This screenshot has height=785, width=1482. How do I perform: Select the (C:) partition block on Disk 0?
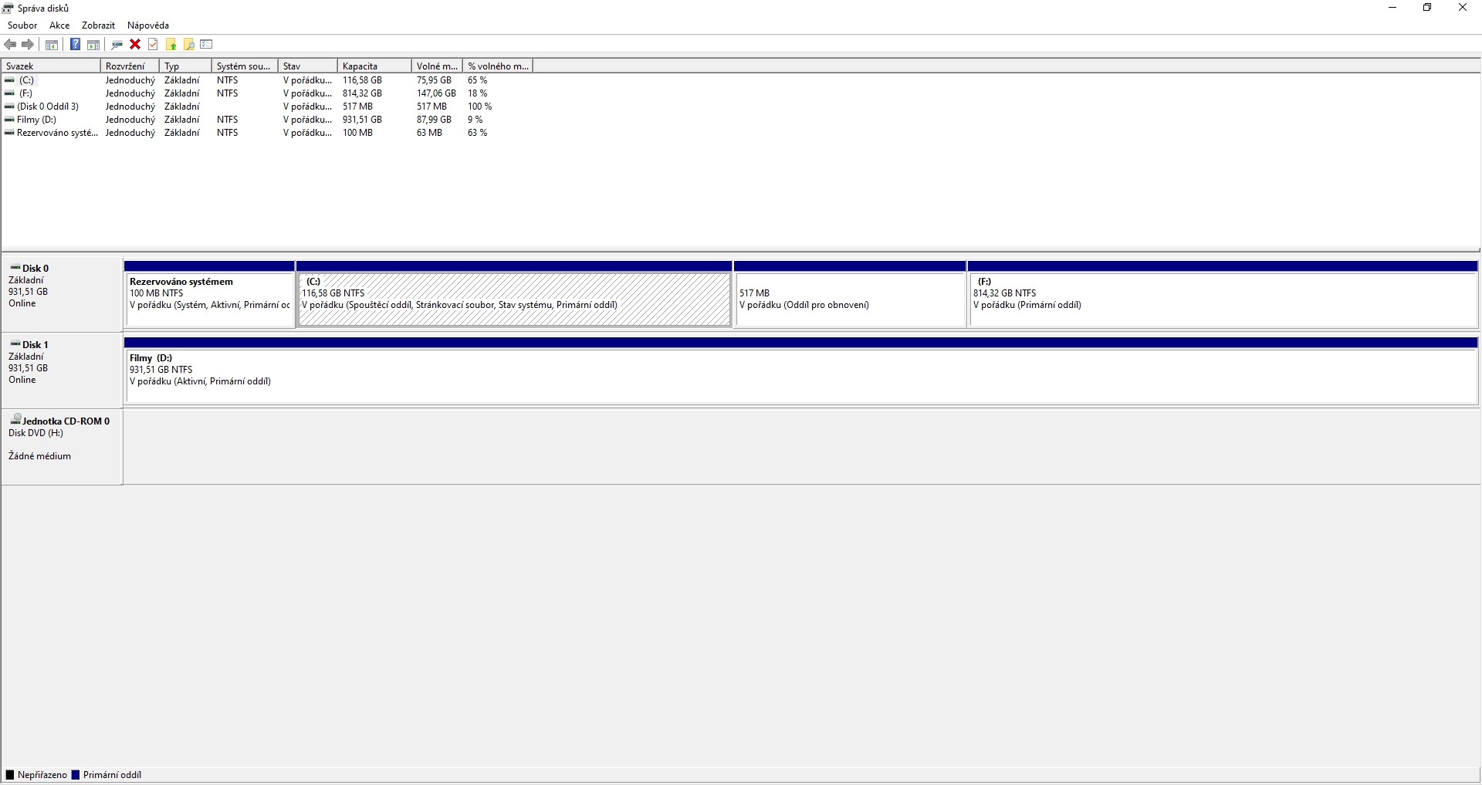tap(514, 299)
